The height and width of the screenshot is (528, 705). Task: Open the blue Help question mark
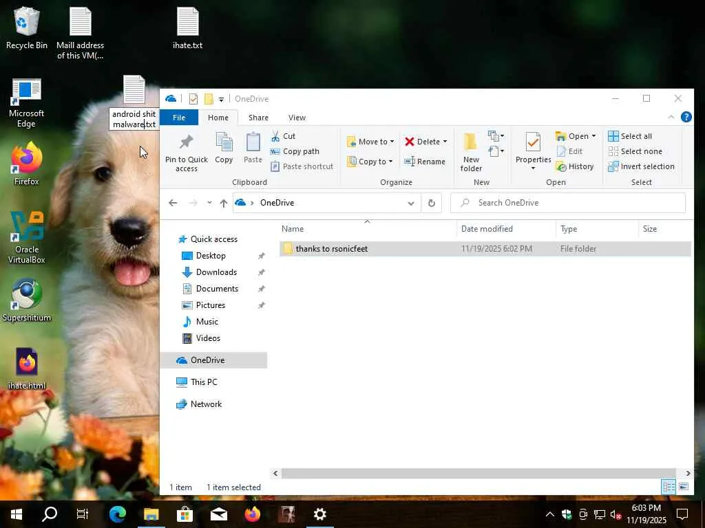pos(686,118)
